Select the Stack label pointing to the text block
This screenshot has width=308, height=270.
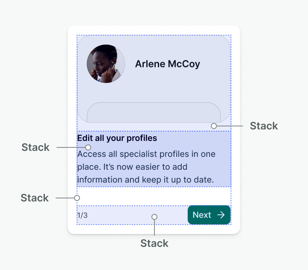click(36, 147)
